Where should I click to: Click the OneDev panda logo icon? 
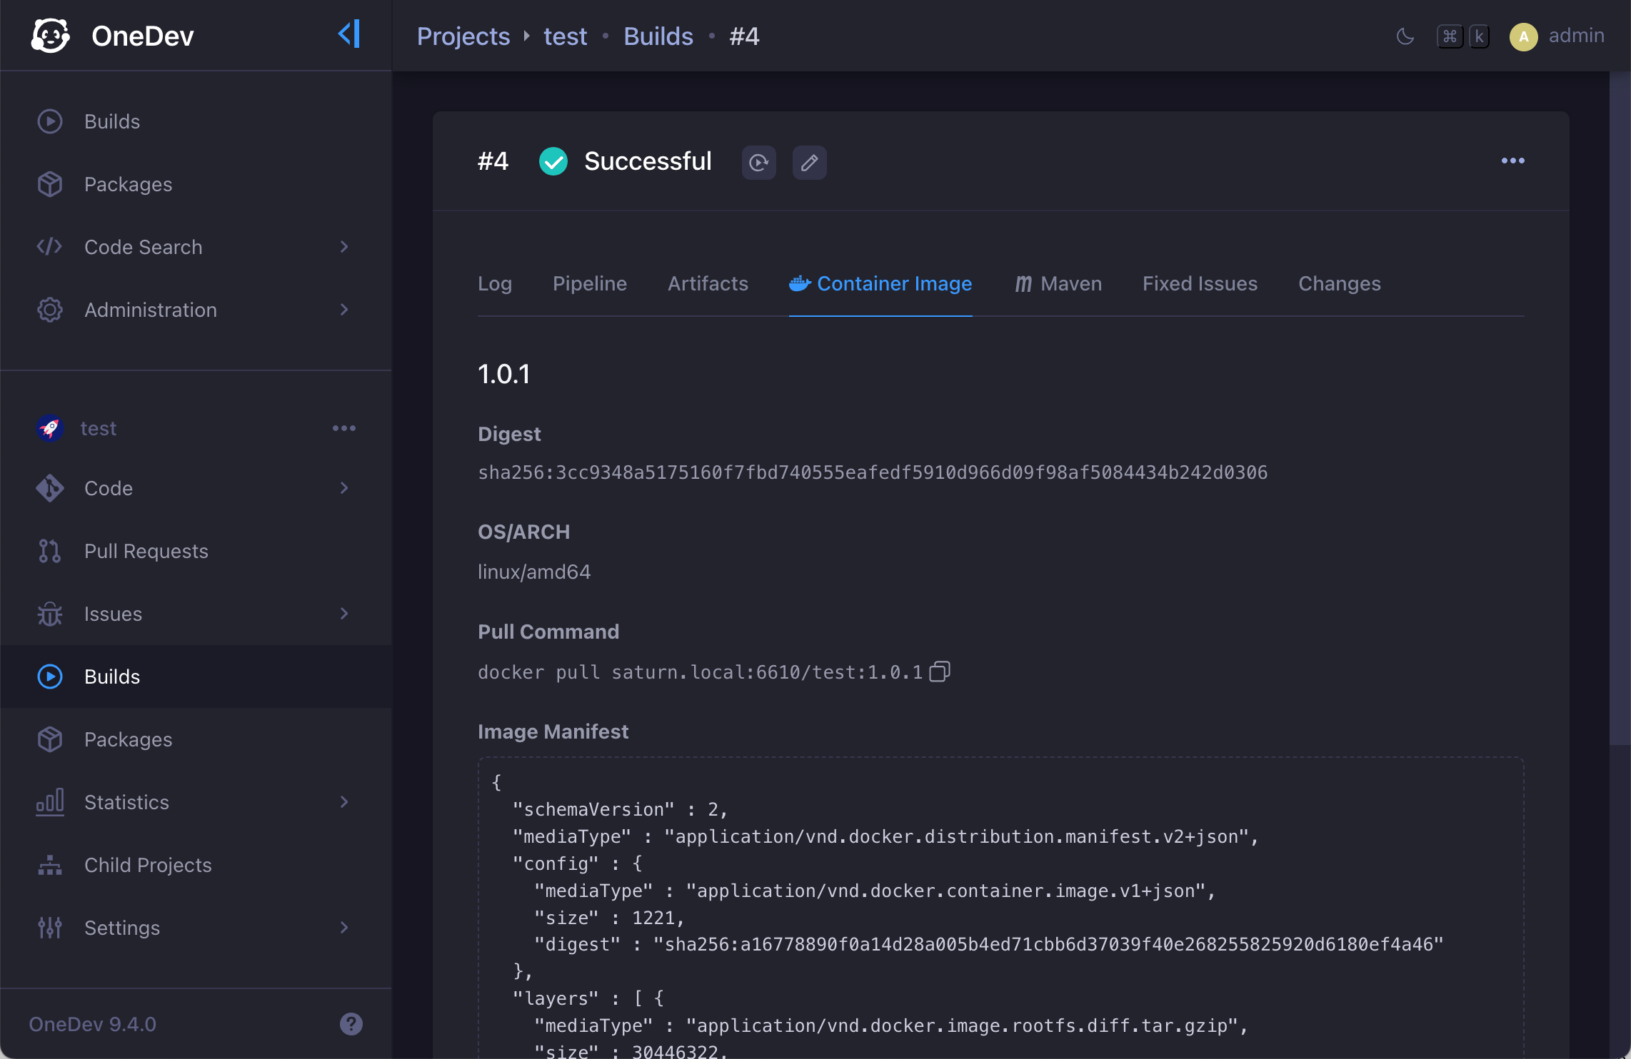click(50, 36)
